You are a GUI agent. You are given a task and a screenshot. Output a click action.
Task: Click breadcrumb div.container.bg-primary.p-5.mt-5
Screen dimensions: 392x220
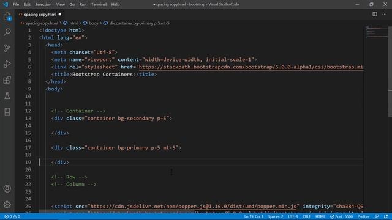pos(139,23)
